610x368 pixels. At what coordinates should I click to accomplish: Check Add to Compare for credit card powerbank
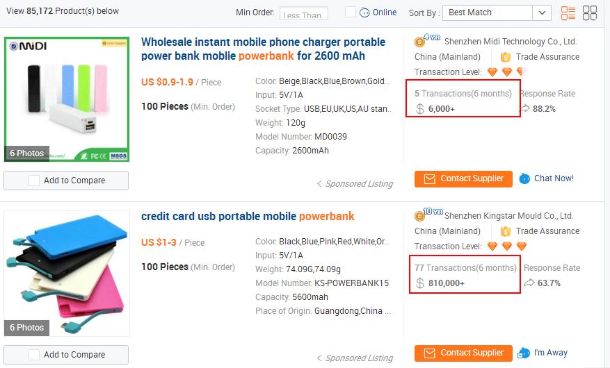coord(34,355)
